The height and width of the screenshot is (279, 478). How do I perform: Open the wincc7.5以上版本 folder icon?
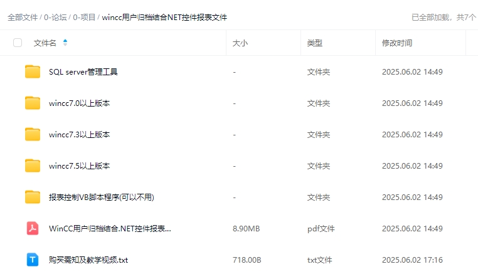33,166
